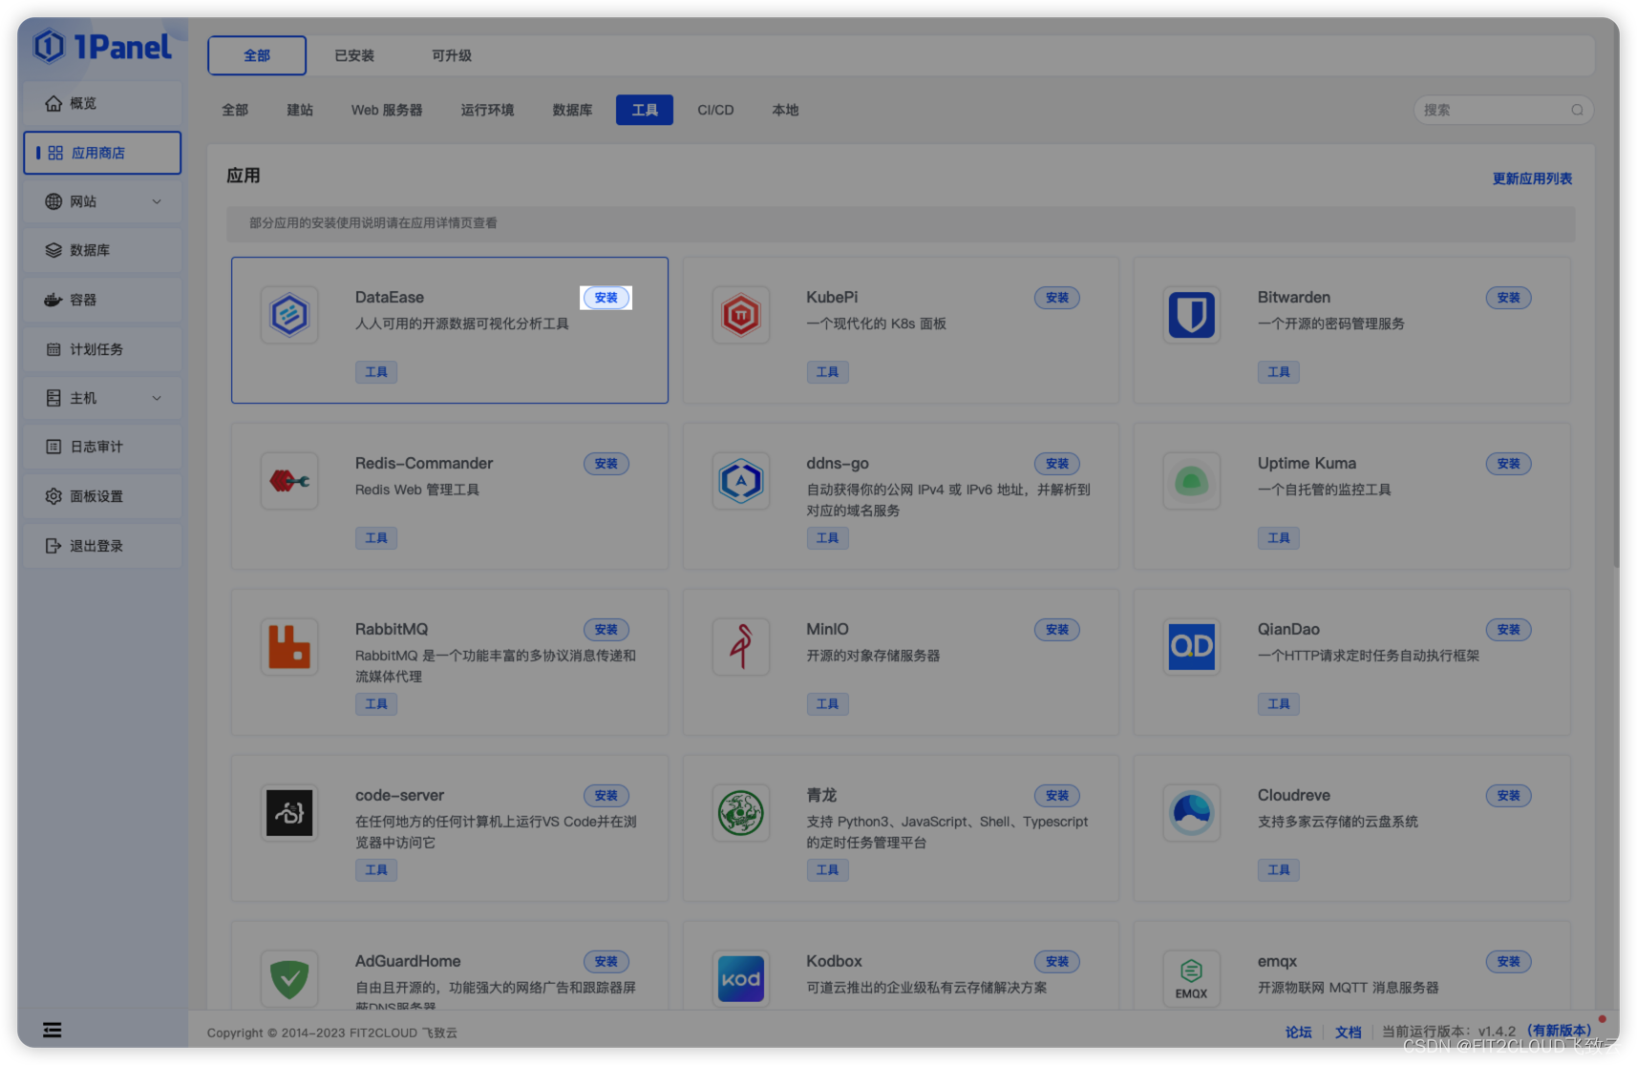This screenshot has height=1065, width=1637.
Task: Open the 容器 containers section
Action: coord(102,300)
